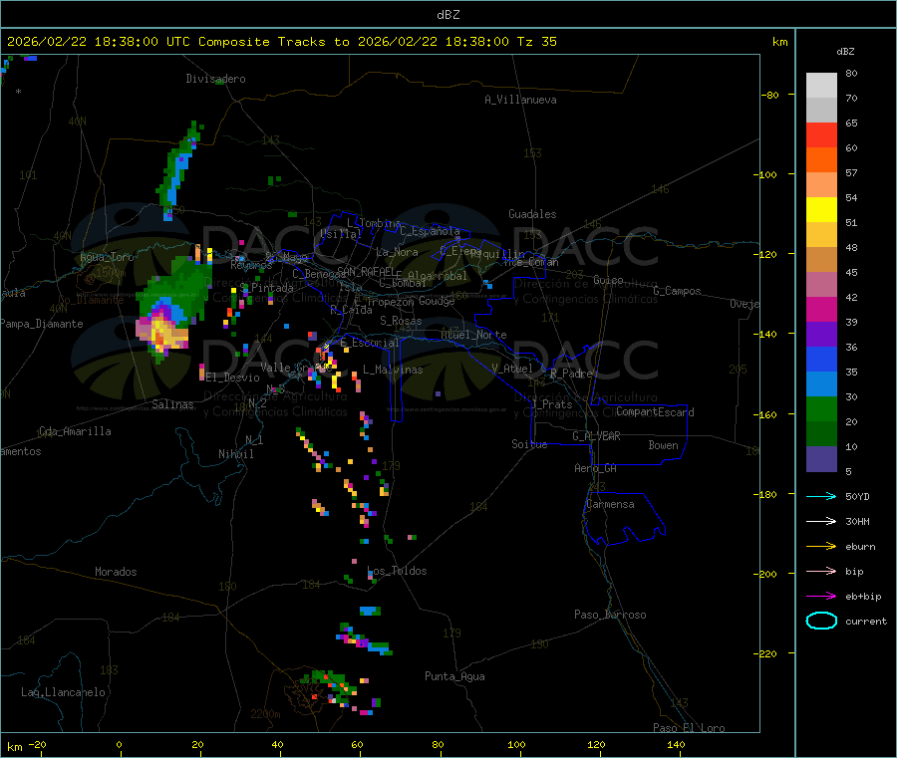Click the cyan current ellipse icon
Viewport: 897px width, 758px height.
click(821, 621)
